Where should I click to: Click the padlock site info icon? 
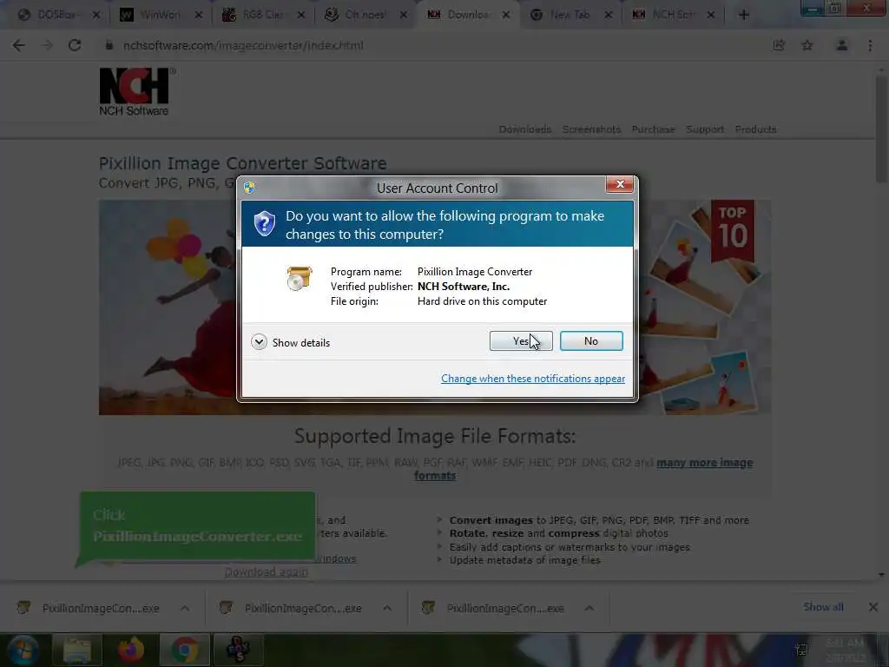109,45
